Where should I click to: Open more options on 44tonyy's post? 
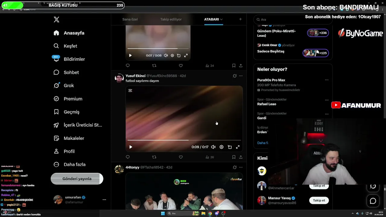coord(241,167)
